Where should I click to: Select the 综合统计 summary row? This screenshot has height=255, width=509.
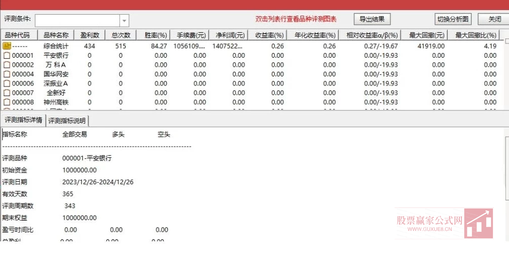[251, 46]
